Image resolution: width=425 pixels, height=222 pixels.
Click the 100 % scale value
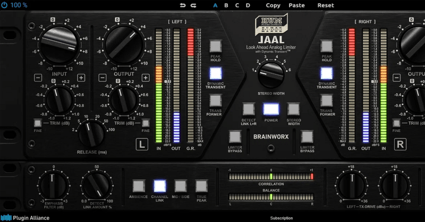19,5
